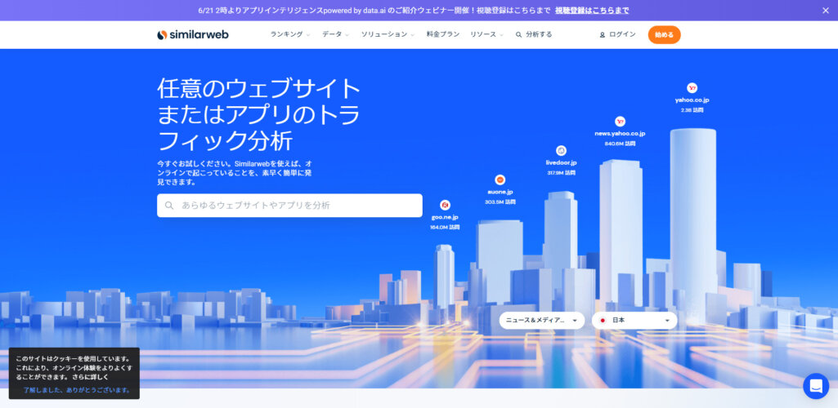This screenshot has height=408, width=838.
Task: Click the Similarweb logo
Action: (192, 34)
